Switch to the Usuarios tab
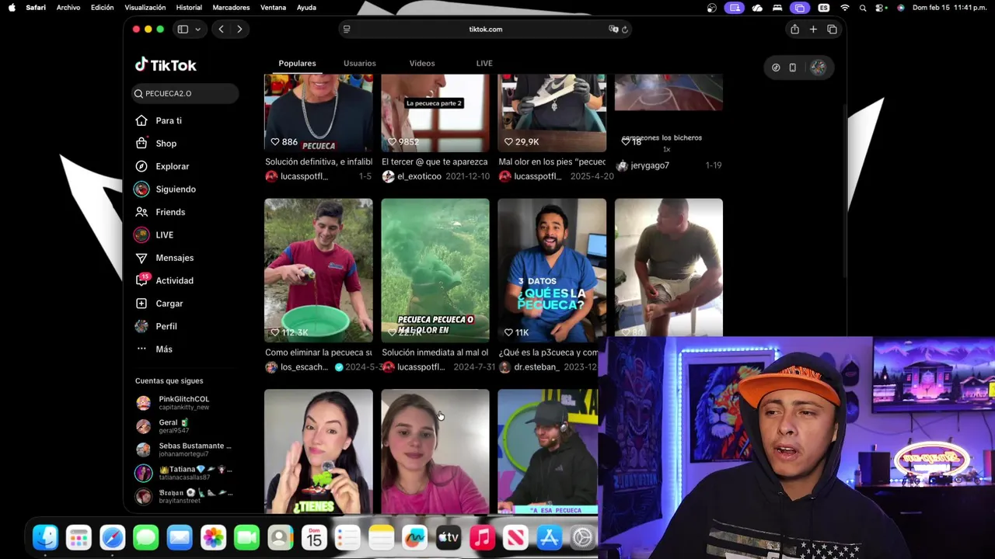Screen dimensions: 995x559 [x=359, y=63]
